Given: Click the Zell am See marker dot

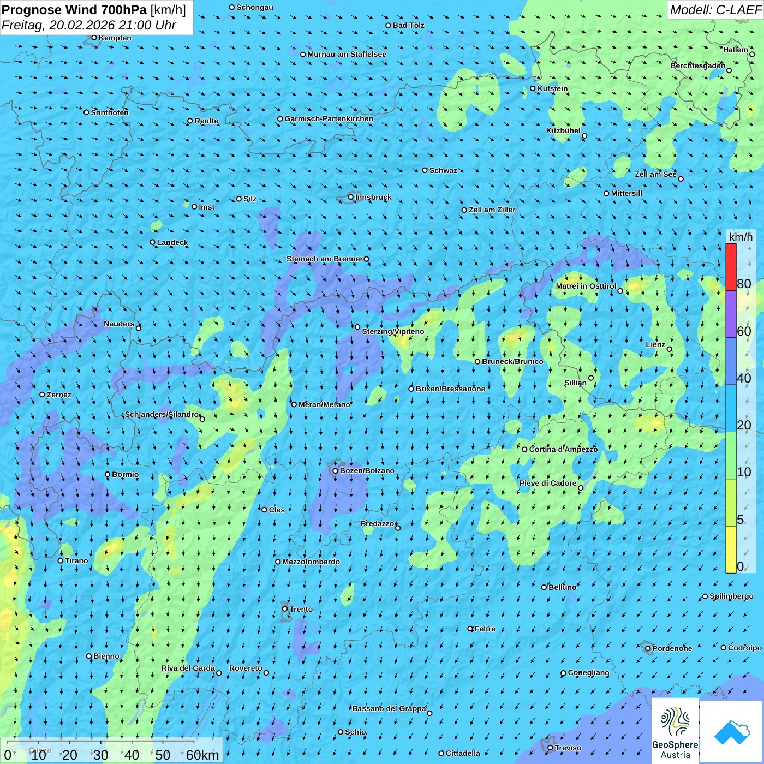Looking at the screenshot, I should [x=681, y=178].
